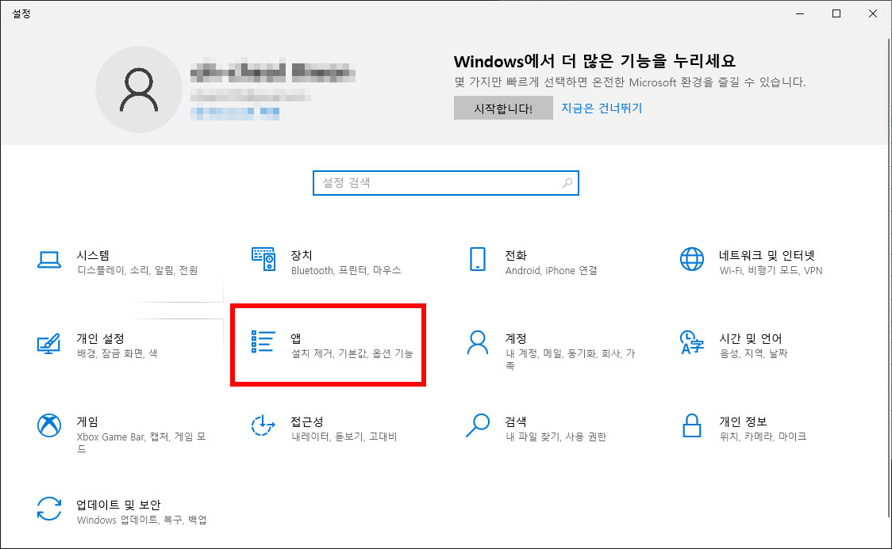Click the 지금은 건너뛰기 link
The height and width of the screenshot is (549, 892).
(x=602, y=108)
